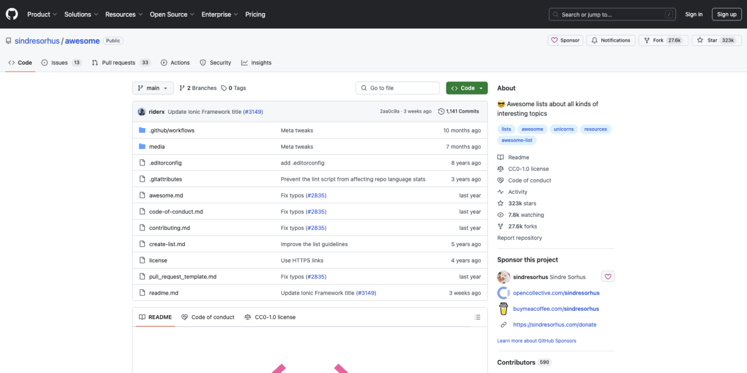Click the Sign up button

(x=726, y=14)
